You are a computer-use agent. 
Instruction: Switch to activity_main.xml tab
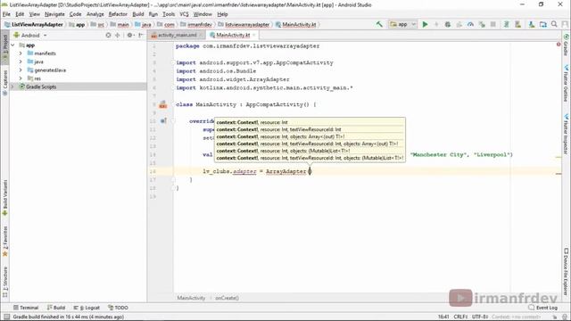(x=177, y=36)
